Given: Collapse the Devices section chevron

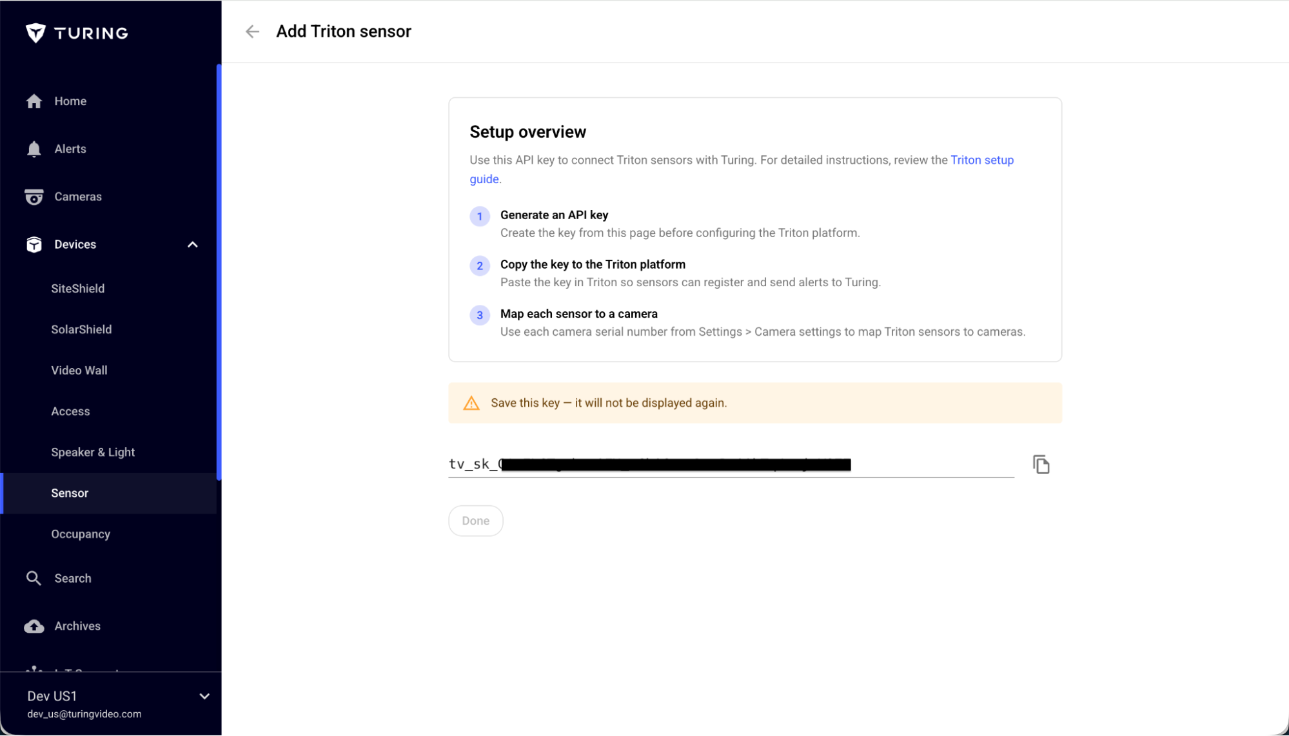Looking at the screenshot, I should (x=192, y=245).
